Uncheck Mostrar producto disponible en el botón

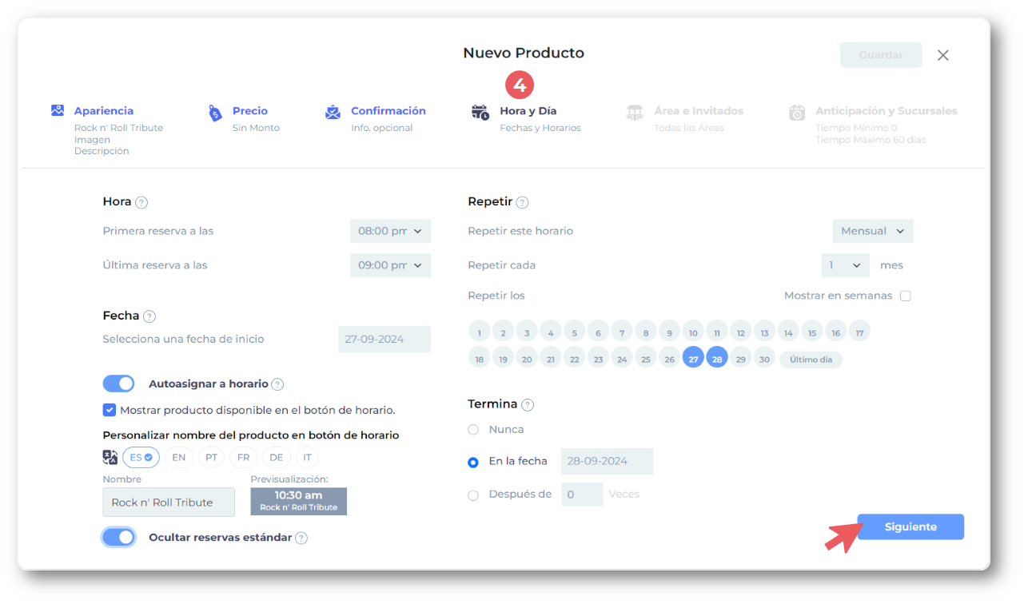pyautogui.click(x=110, y=410)
